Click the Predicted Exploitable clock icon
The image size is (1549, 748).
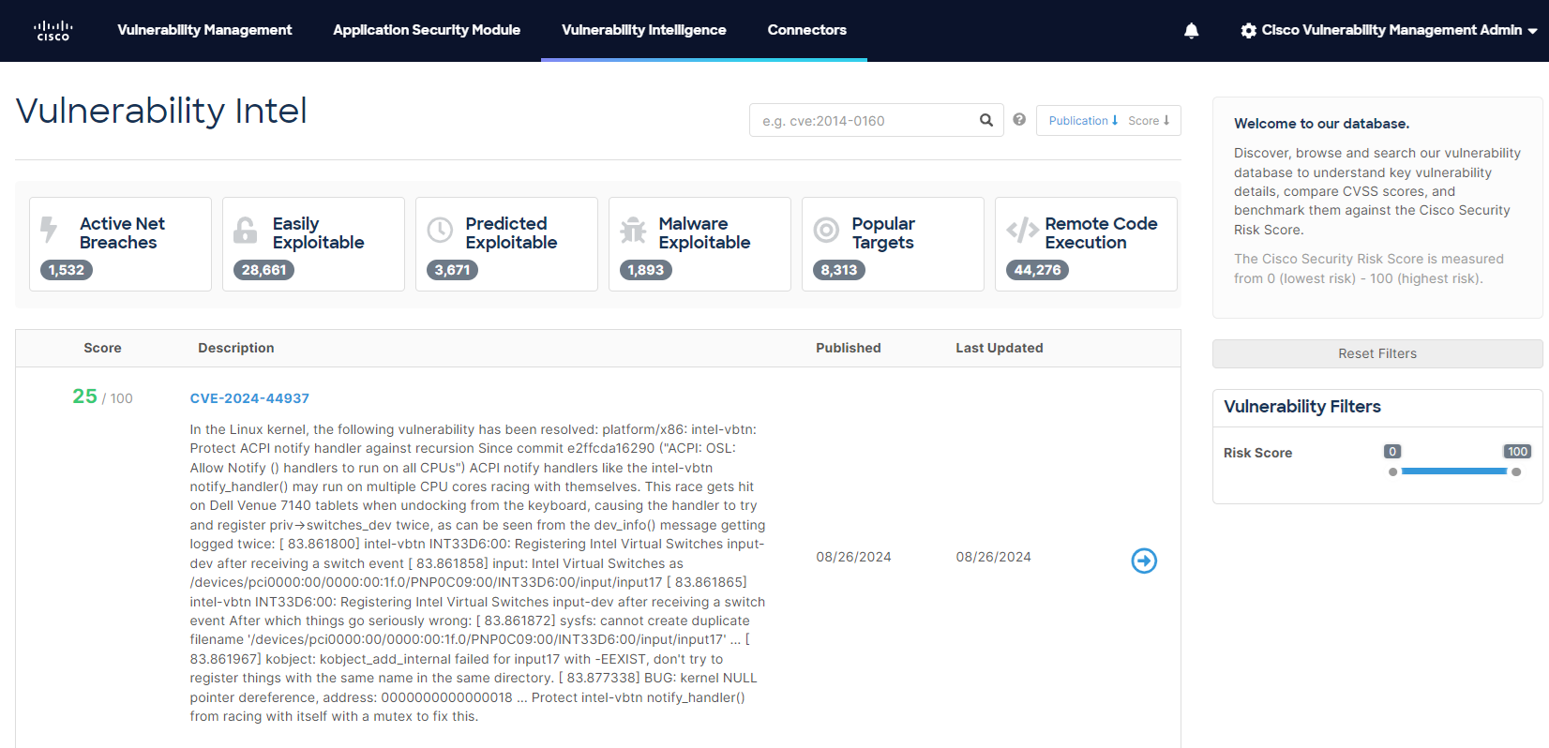click(x=440, y=230)
